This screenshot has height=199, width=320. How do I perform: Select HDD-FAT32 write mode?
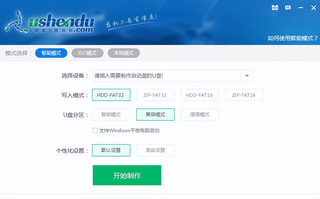111,95
